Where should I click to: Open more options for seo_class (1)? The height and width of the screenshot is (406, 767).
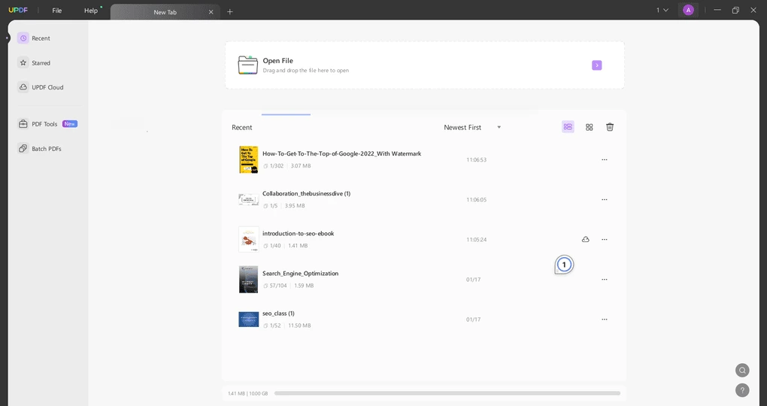[x=604, y=320]
